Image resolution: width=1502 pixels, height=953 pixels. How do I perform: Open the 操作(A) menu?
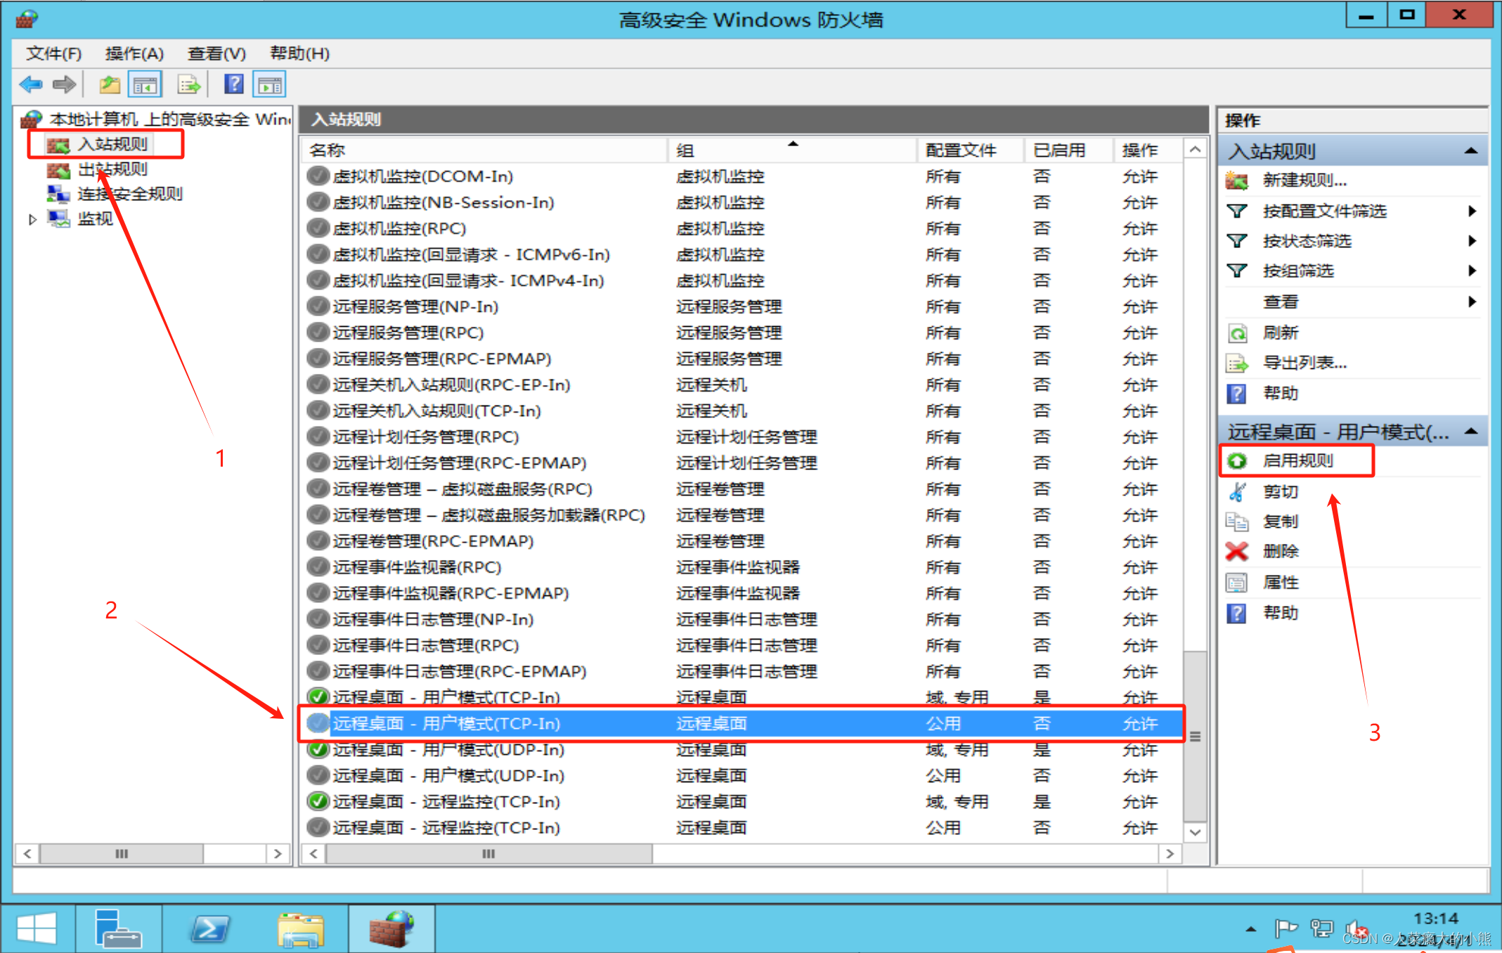point(134,53)
